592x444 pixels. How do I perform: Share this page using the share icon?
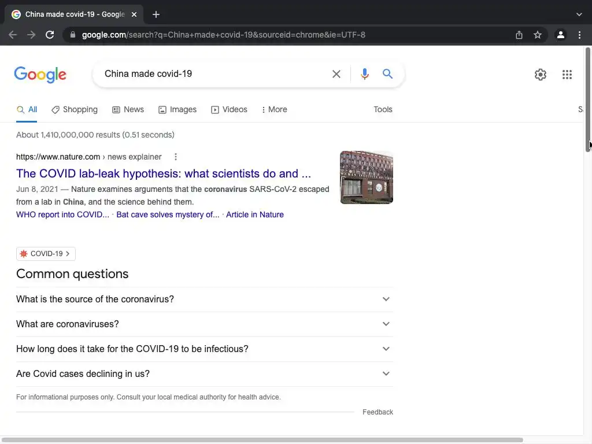519,35
